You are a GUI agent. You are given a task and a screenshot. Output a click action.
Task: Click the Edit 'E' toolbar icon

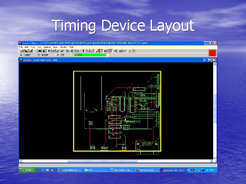click(44, 51)
